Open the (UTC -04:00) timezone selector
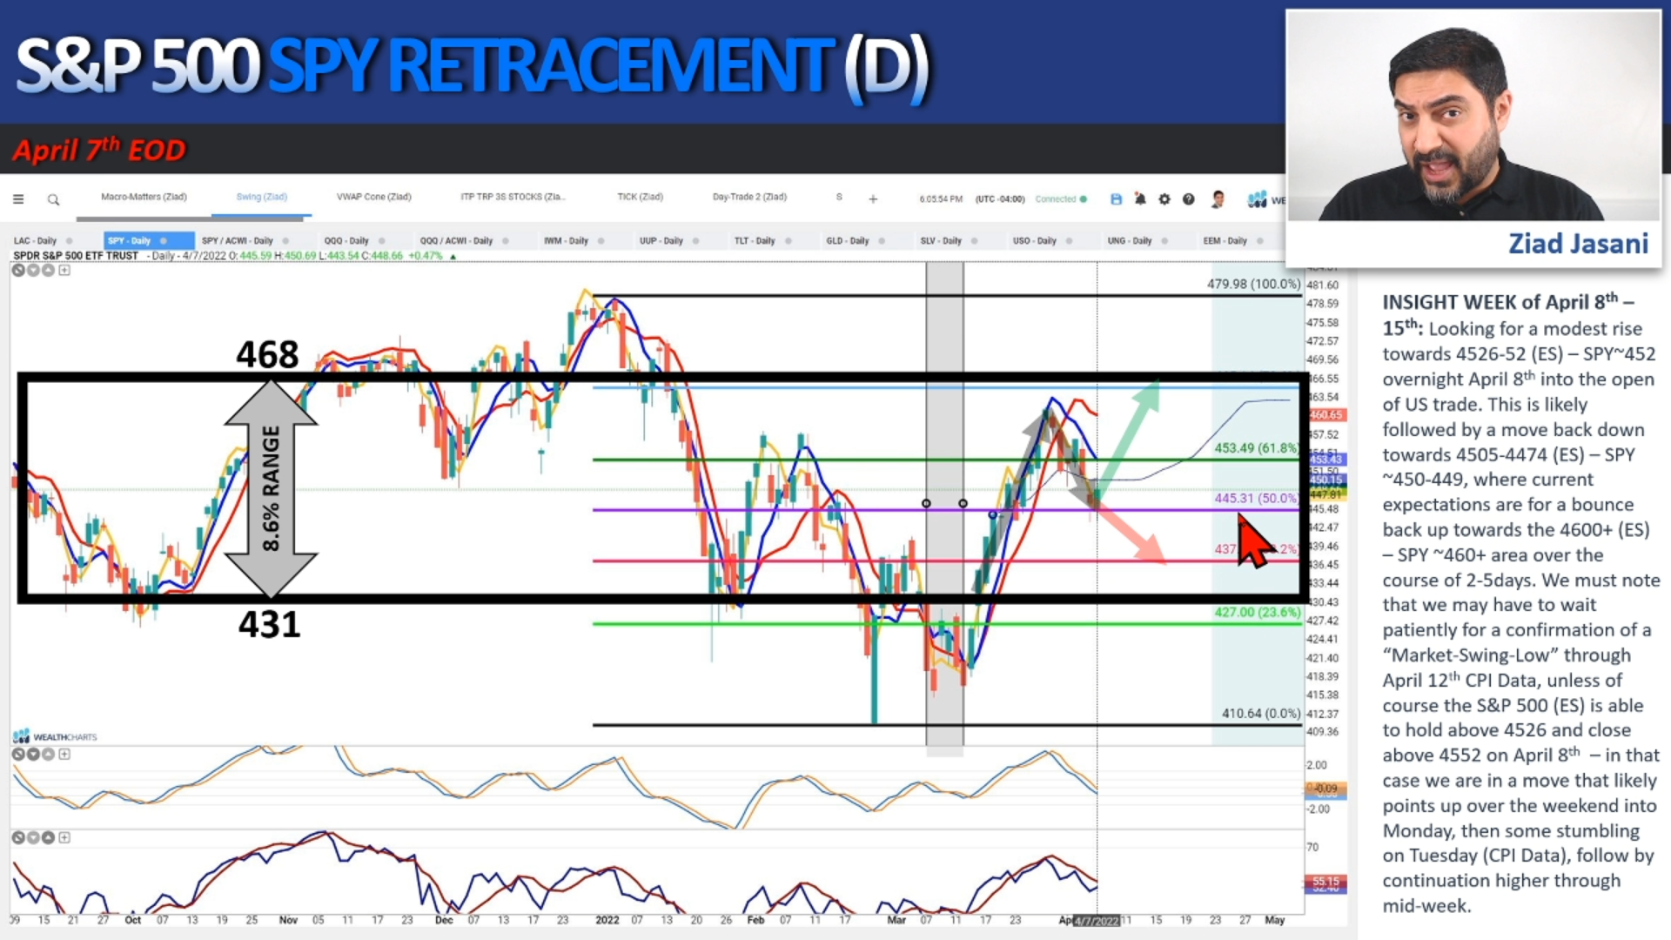Screen dimensions: 1671x940 coord(1000,199)
